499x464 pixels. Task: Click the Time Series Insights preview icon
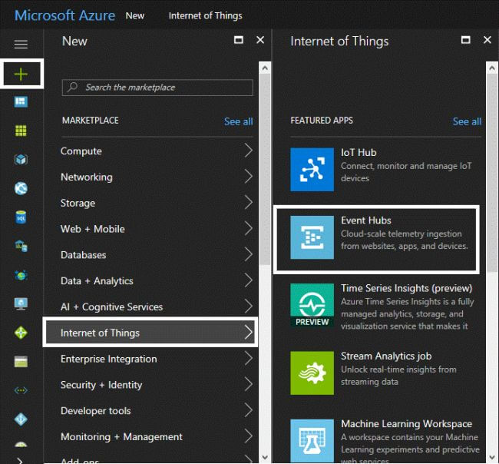pyautogui.click(x=312, y=305)
